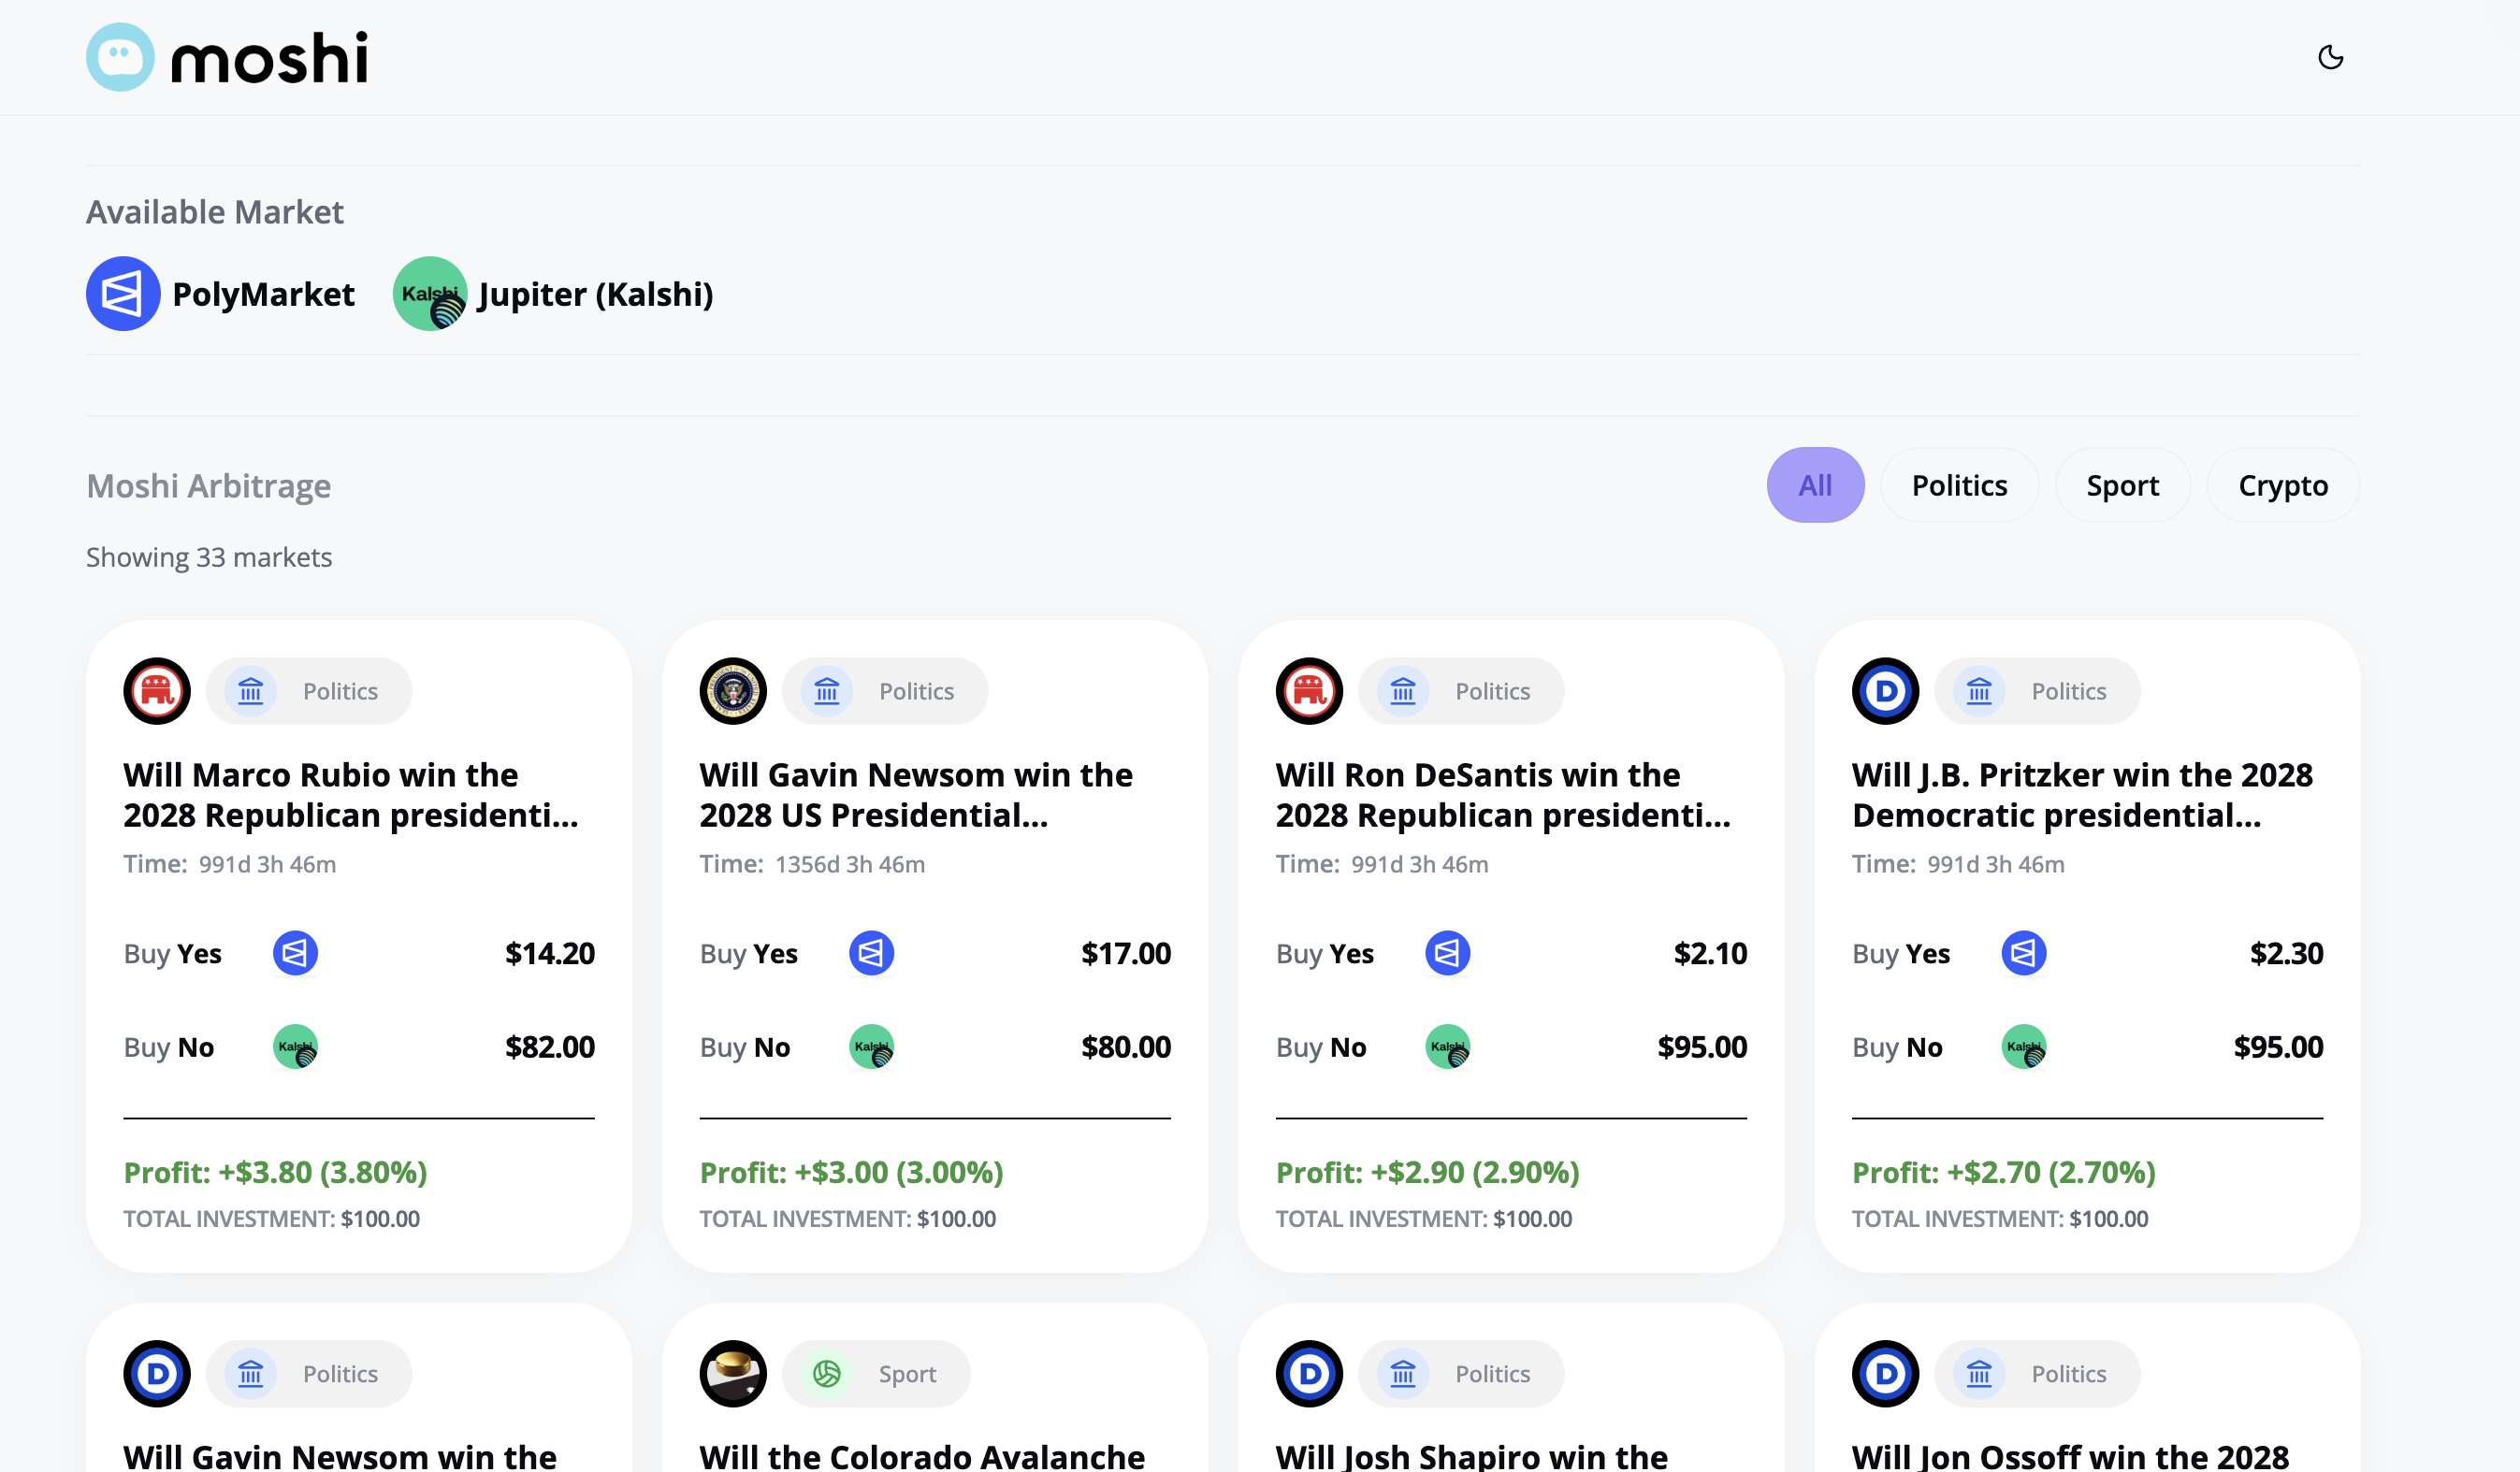Filter markets by Politics
Image resolution: width=2520 pixels, height=1472 pixels.
[1959, 485]
